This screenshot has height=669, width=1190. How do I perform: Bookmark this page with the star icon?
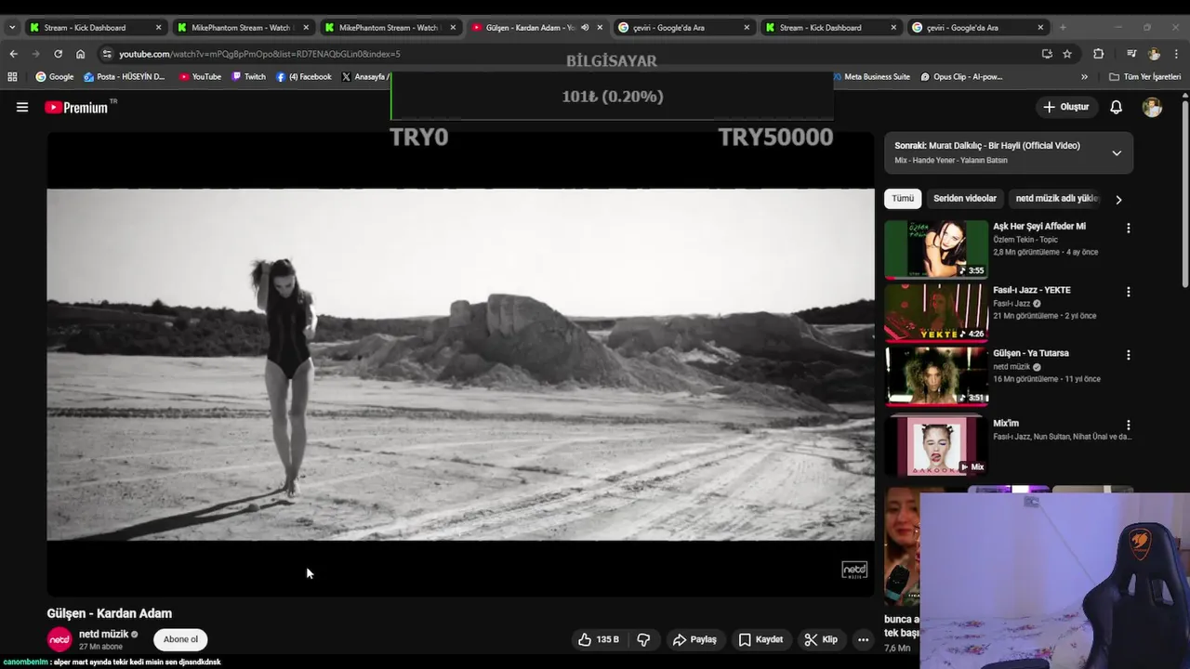coord(1067,54)
